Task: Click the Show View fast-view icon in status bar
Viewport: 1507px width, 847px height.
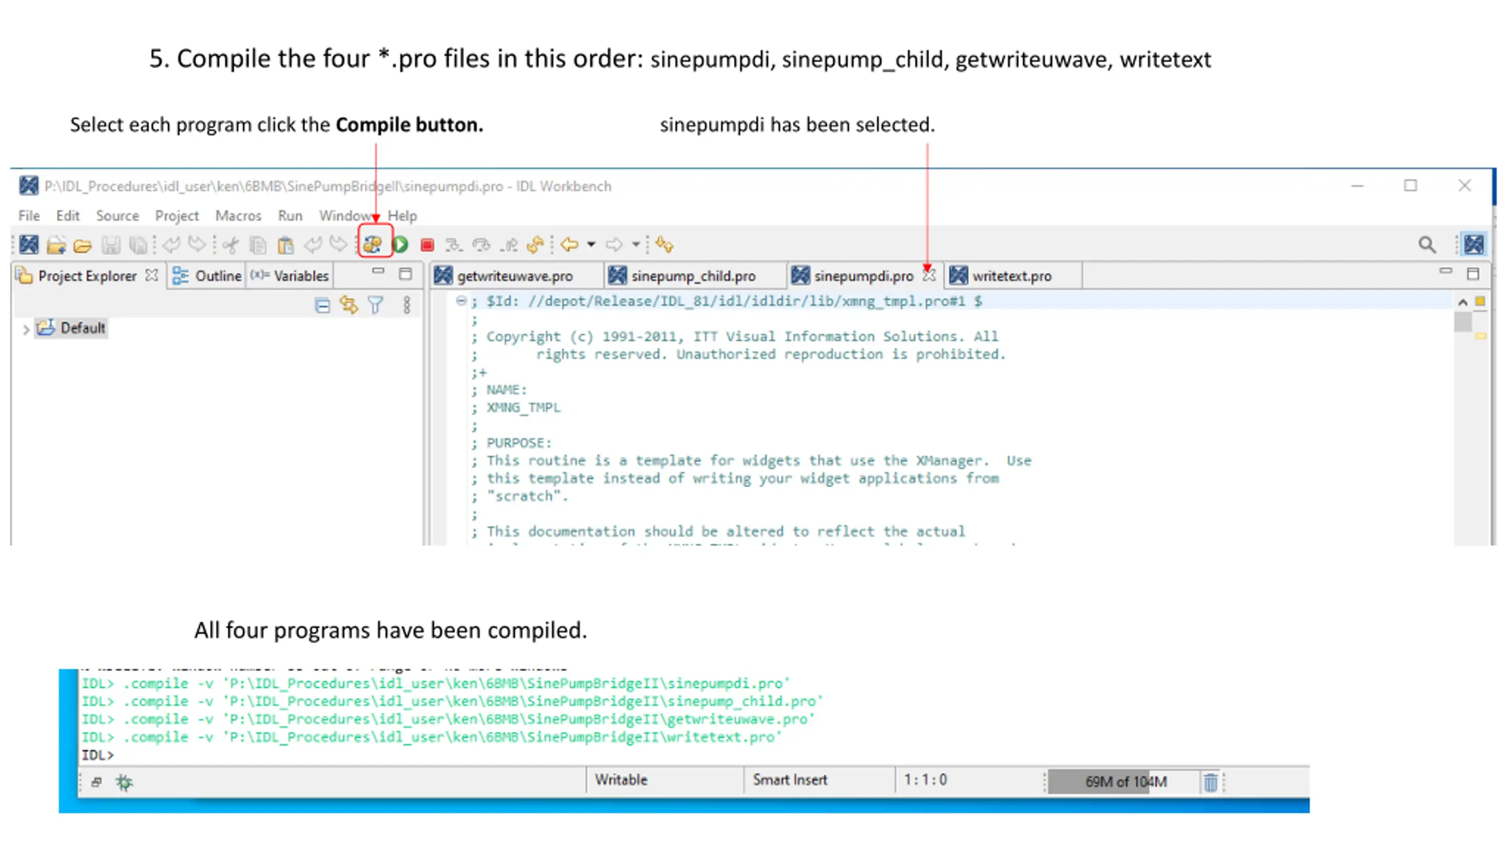Action: [x=97, y=782]
